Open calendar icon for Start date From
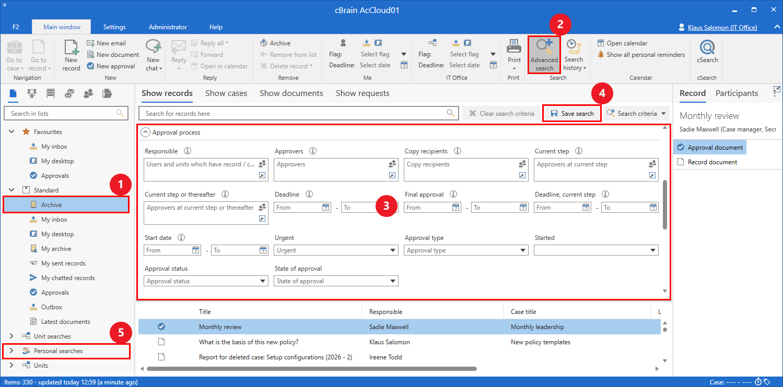This screenshot has height=387, width=783. click(196, 250)
